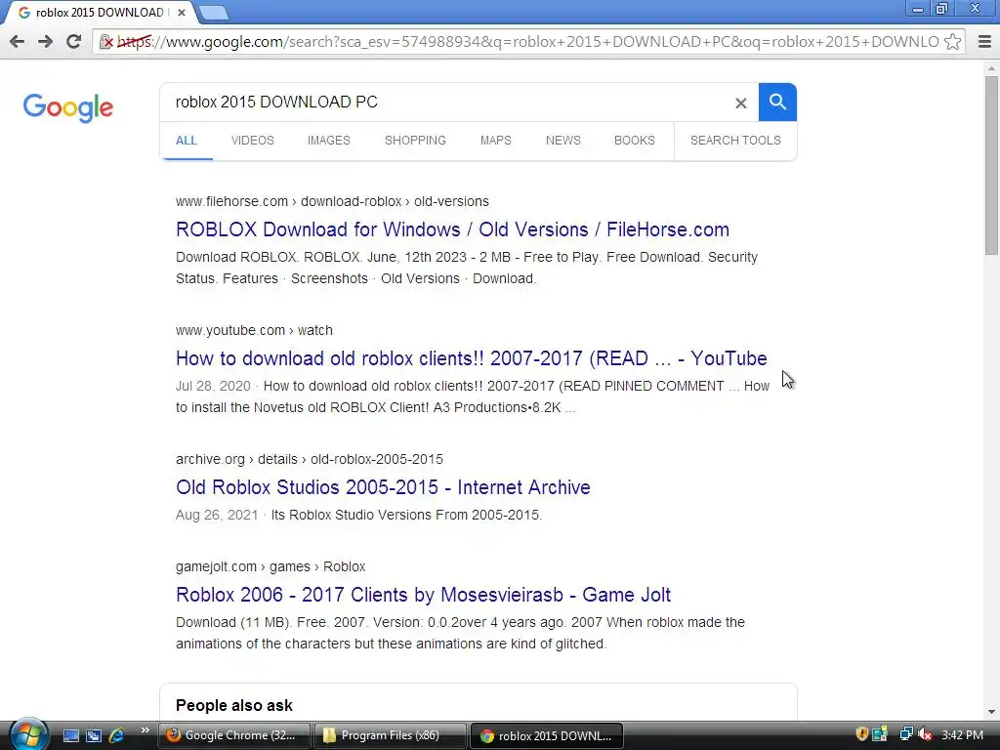The image size is (1000, 750).
Task: Click the 3:42 PM clock
Action: [x=962, y=735]
